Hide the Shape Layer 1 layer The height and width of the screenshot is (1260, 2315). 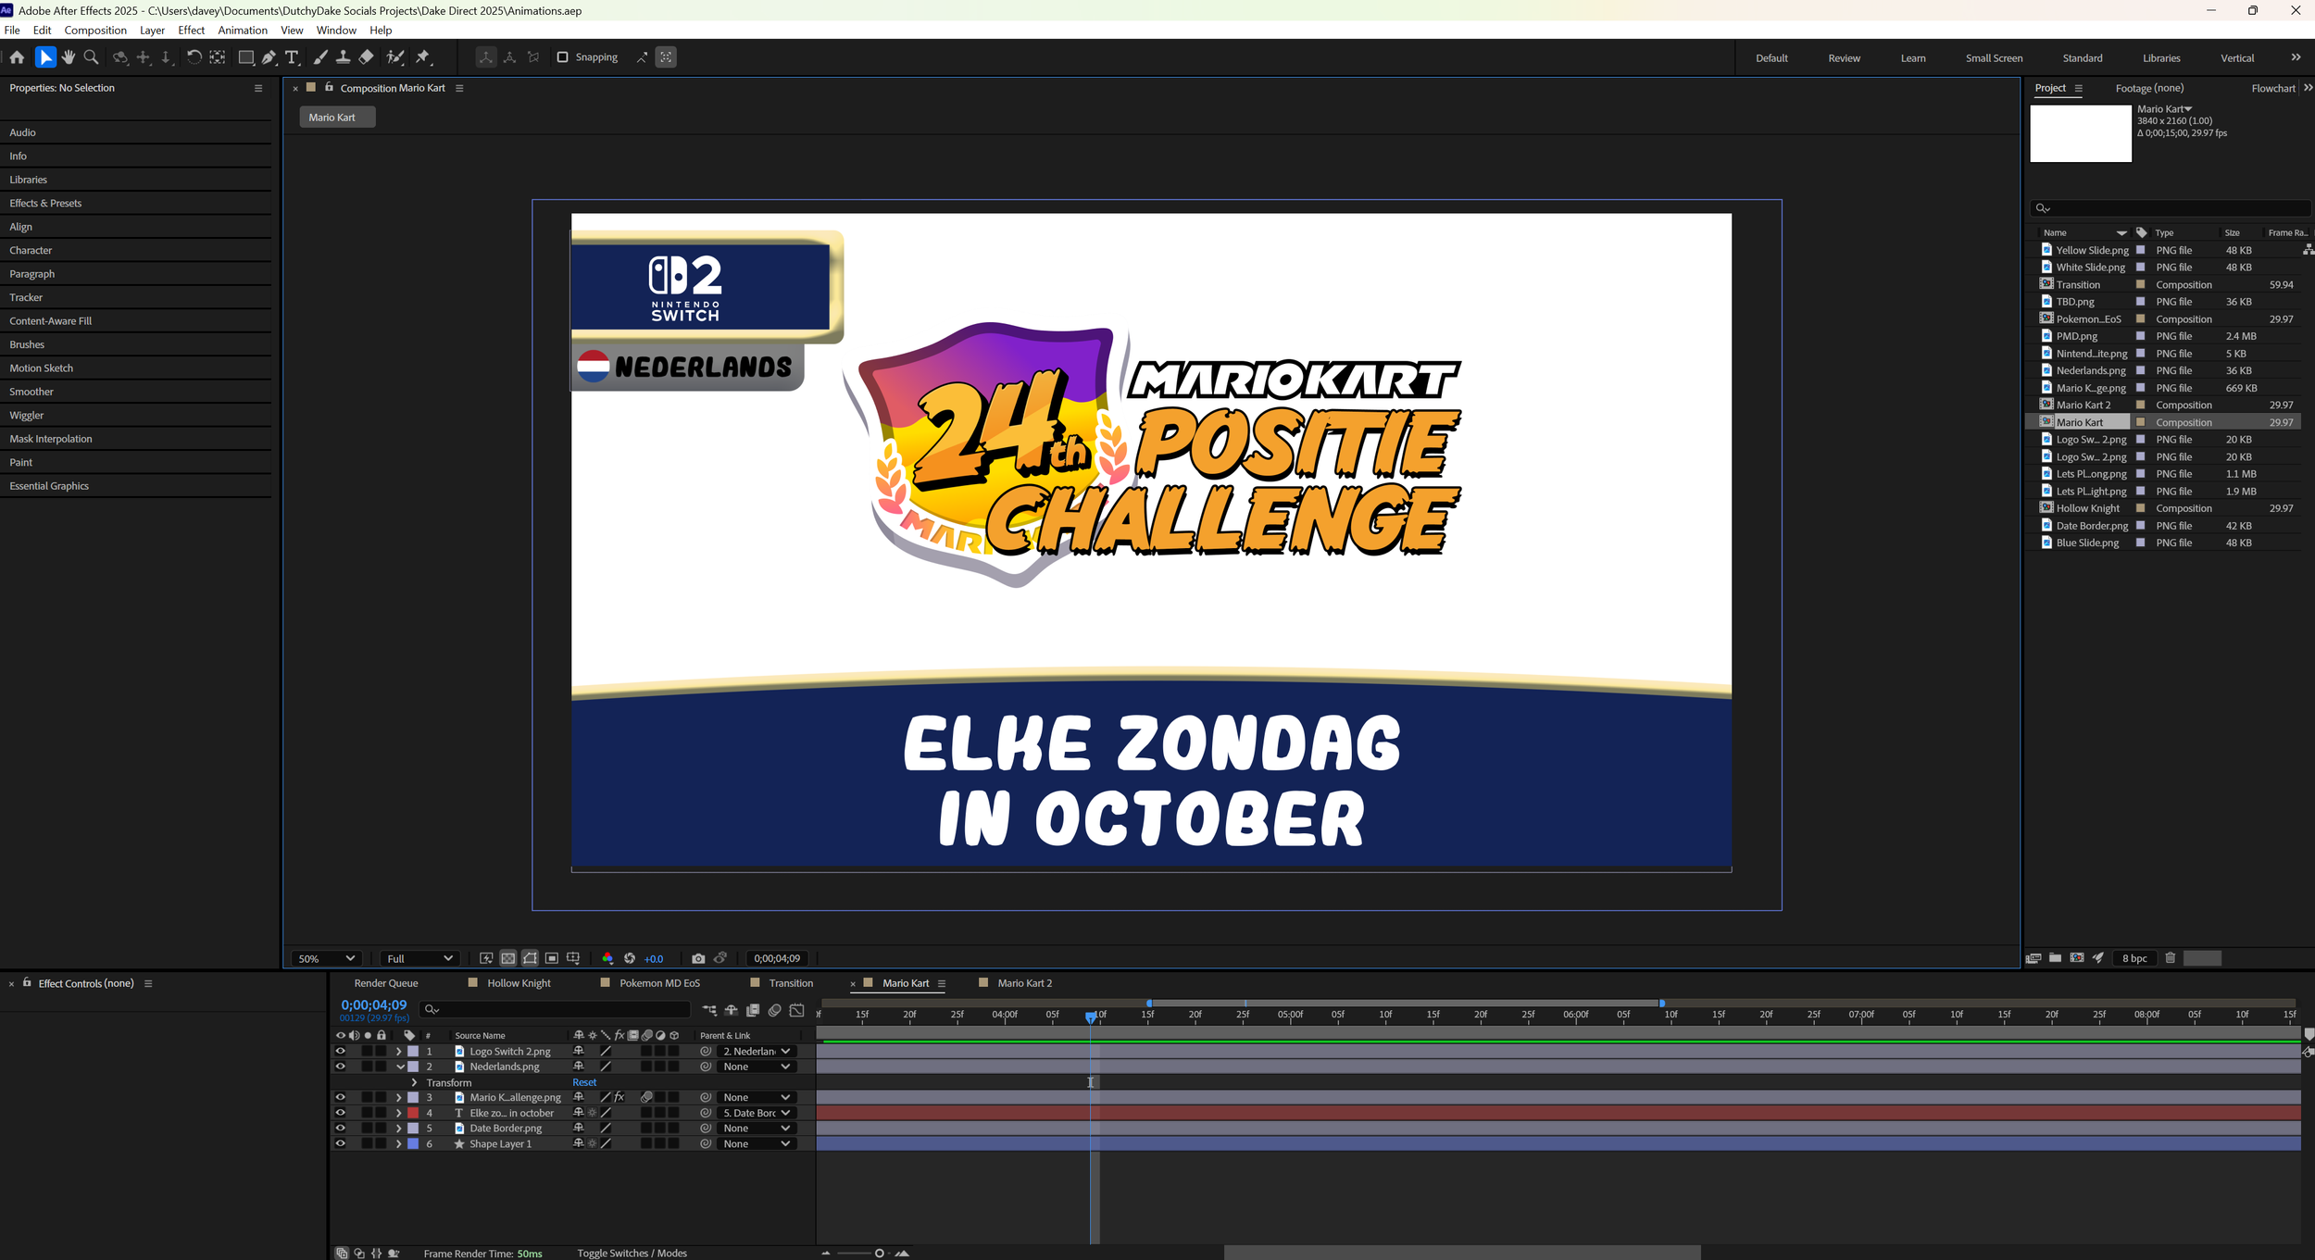340,1144
